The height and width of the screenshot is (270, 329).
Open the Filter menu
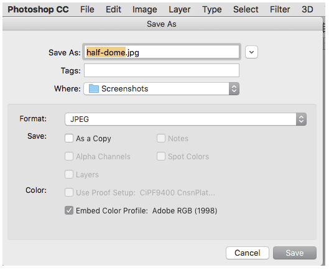click(280, 9)
